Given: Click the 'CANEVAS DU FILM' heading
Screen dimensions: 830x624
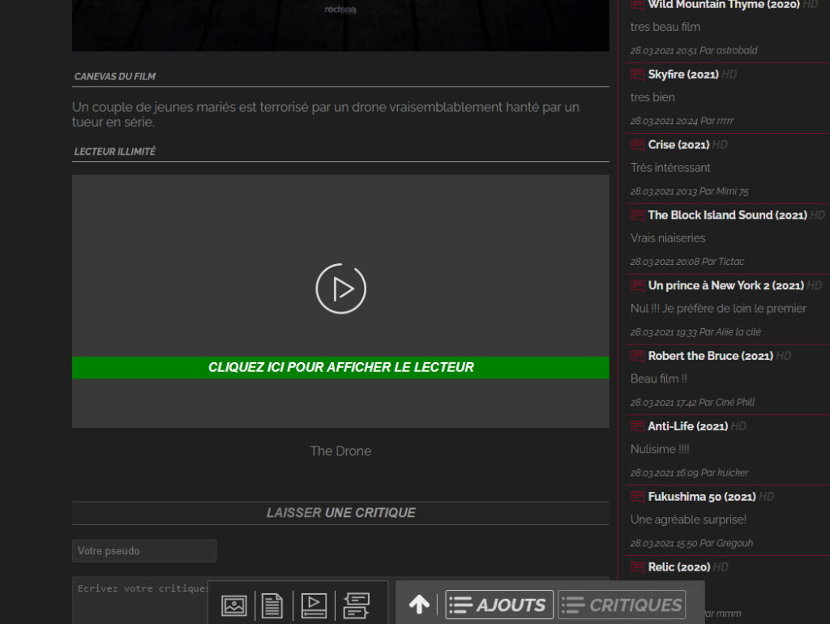Looking at the screenshot, I should (x=115, y=77).
